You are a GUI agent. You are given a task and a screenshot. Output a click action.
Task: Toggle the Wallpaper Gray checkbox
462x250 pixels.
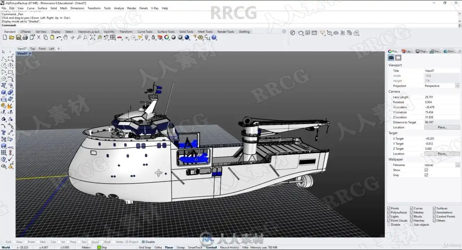click(x=426, y=175)
